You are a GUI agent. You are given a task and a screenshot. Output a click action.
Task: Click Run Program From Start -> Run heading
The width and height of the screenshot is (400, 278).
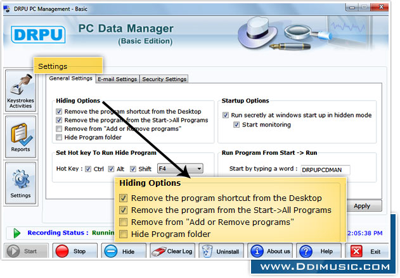pos(269,153)
